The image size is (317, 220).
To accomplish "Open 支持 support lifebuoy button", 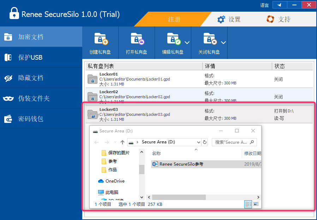I will pos(279,19).
